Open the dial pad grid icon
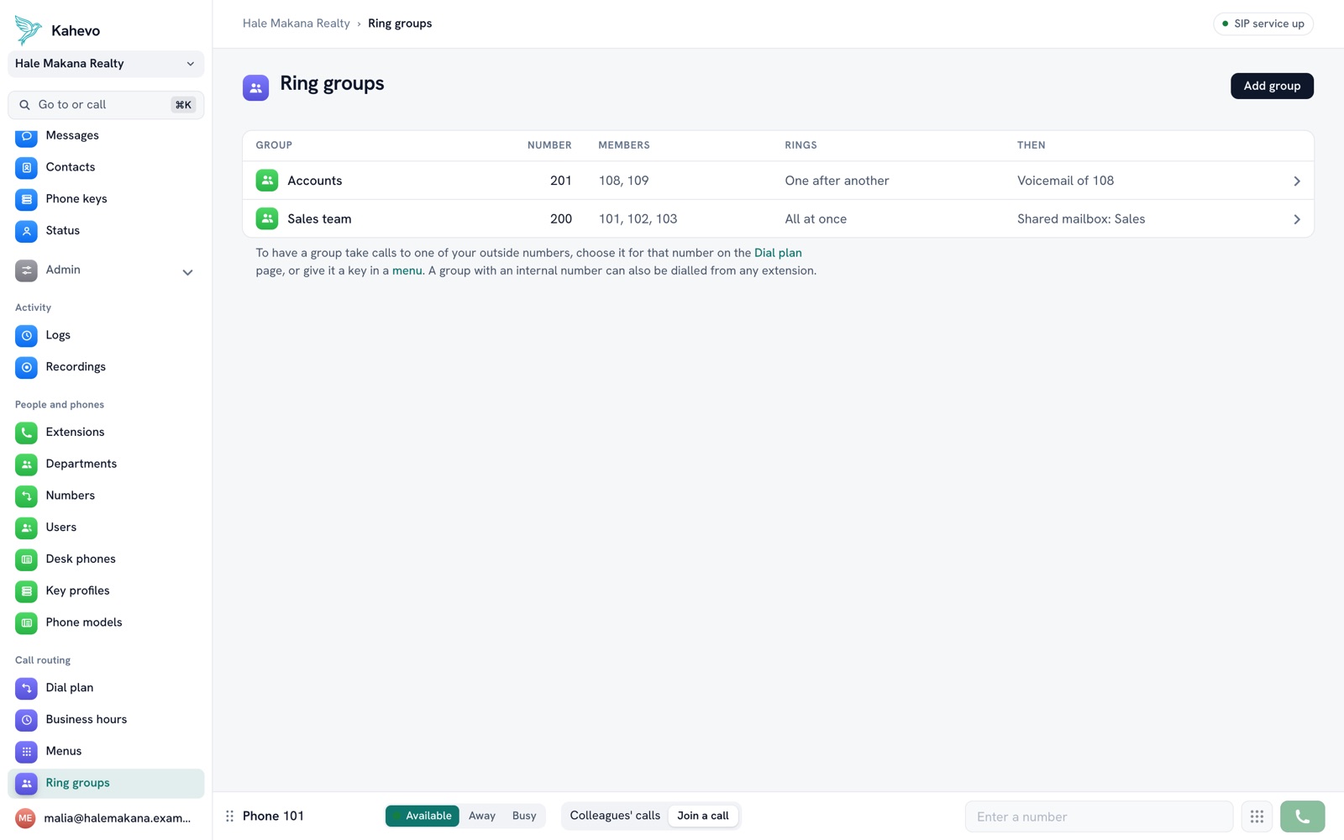 point(1257,816)
